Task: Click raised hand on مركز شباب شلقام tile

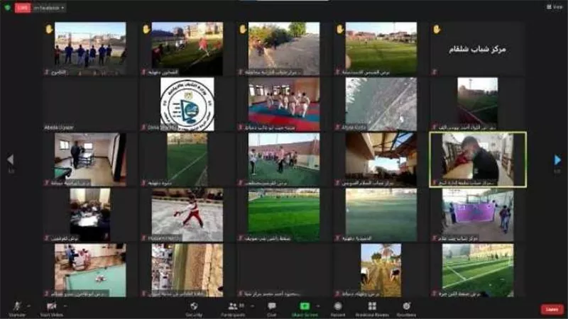Action: pyautogui.click(x=437, y=28)
